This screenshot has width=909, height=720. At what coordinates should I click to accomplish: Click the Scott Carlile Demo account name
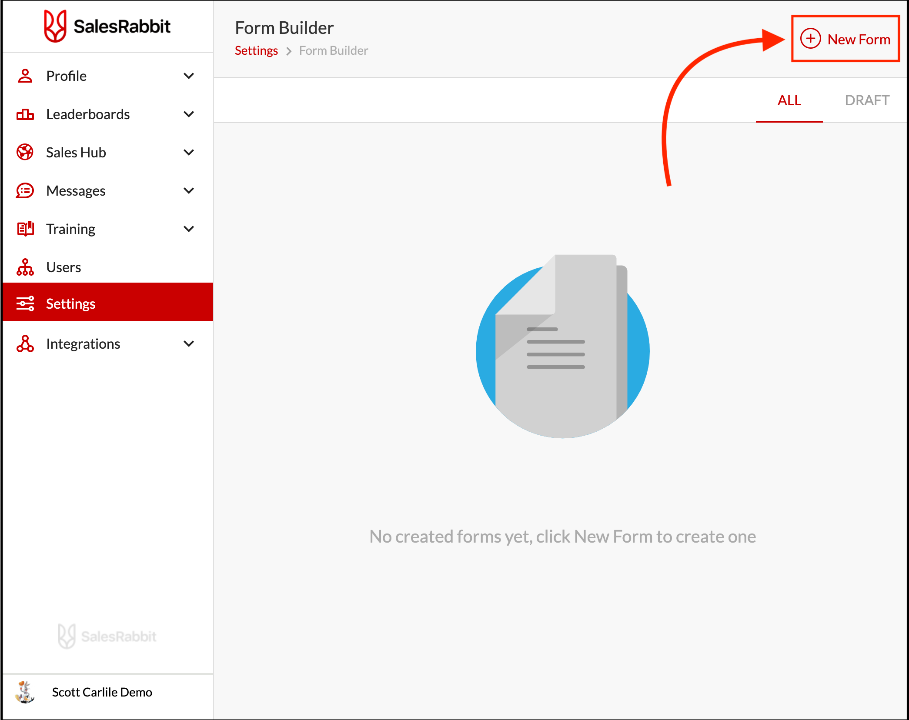[x=102, y=692]
